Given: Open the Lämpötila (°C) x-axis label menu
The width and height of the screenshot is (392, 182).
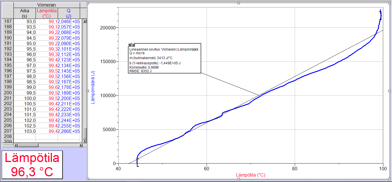Looking at the screenshot, I should 250,175.
